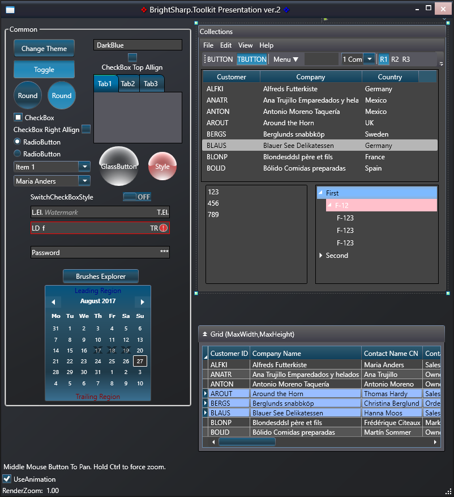
Task: Open the Item 1 combo box
Action: point(84,167)
